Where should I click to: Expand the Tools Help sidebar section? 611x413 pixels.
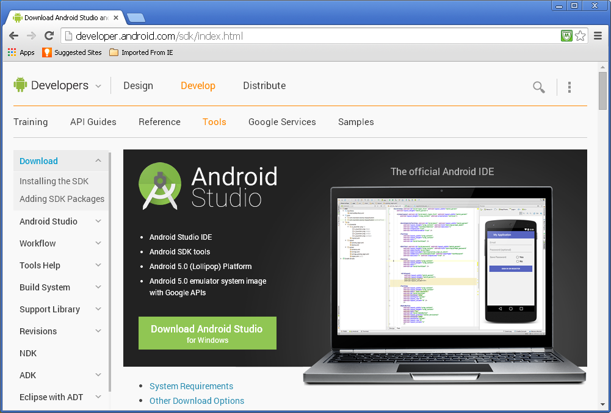click(98, 265)
